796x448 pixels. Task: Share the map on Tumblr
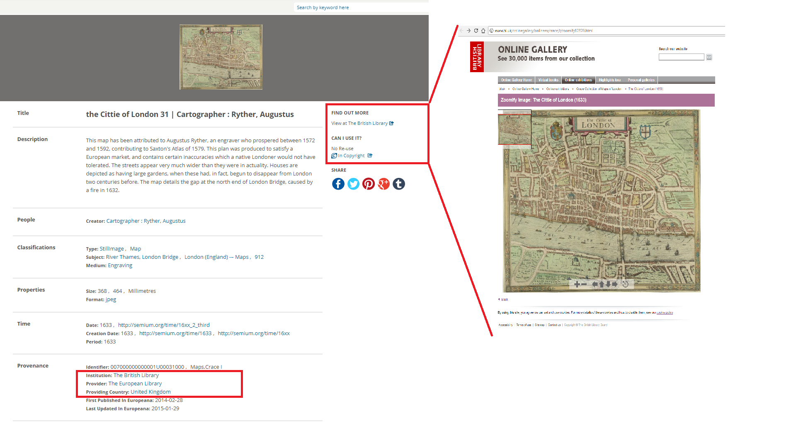[399, 184]
